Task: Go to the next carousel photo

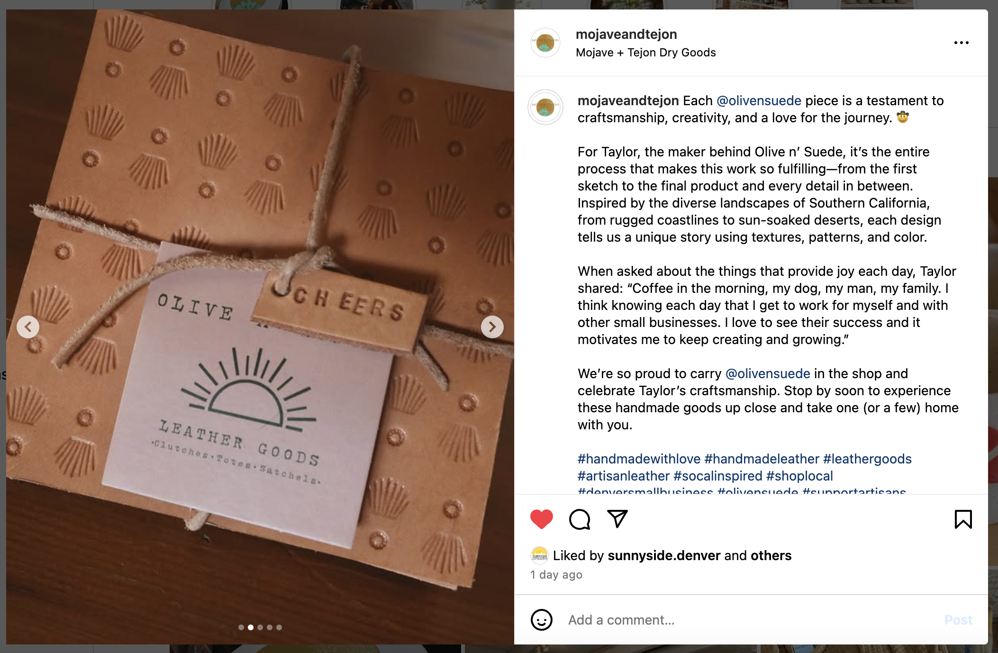Action: (492, 327)
